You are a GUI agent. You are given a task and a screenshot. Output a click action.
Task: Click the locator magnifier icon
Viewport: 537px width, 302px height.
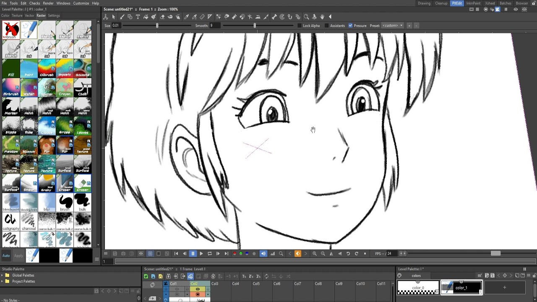(x=281, y=253)
